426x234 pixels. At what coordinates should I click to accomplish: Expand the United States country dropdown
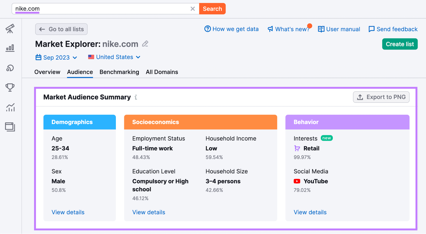click(x=138, y=57)
